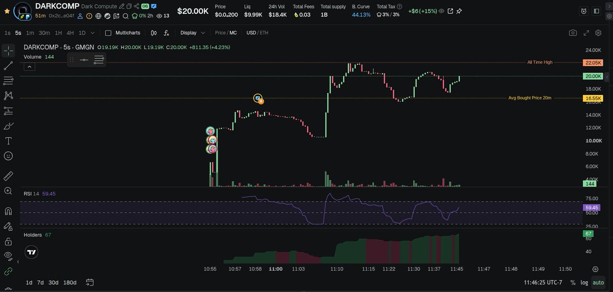The width and height of the screenshot is (613, 292).
Task: Set chart range to 7d
Action: [40, 282]
